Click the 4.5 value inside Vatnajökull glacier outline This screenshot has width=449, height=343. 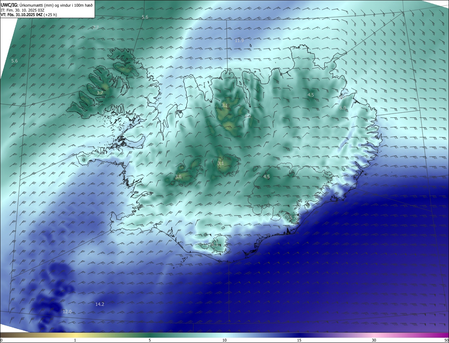(x=267, y=177)
